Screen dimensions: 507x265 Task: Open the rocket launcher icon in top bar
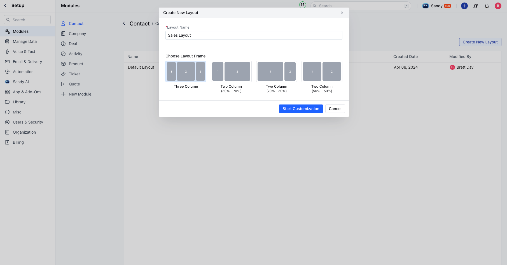tap(475, 6)
